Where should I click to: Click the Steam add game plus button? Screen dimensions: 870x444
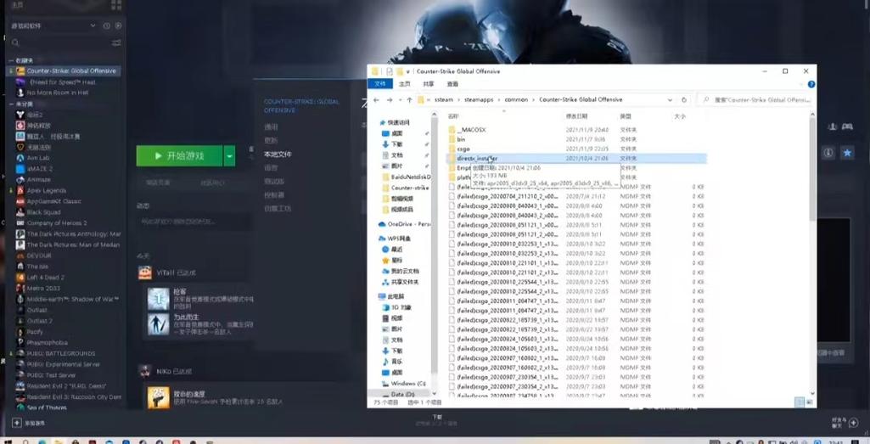[x=17, y=423]
